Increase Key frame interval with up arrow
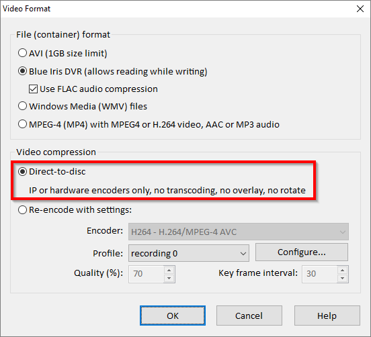371x337 pixels. click(342, 270)
